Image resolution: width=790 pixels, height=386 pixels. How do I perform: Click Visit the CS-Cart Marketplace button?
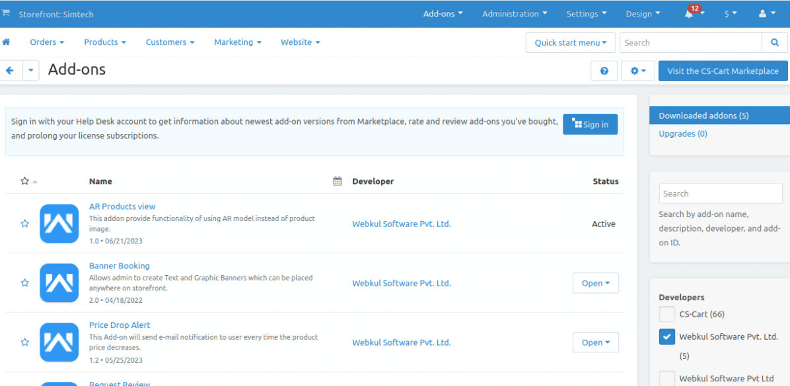[x=723, y=71]
